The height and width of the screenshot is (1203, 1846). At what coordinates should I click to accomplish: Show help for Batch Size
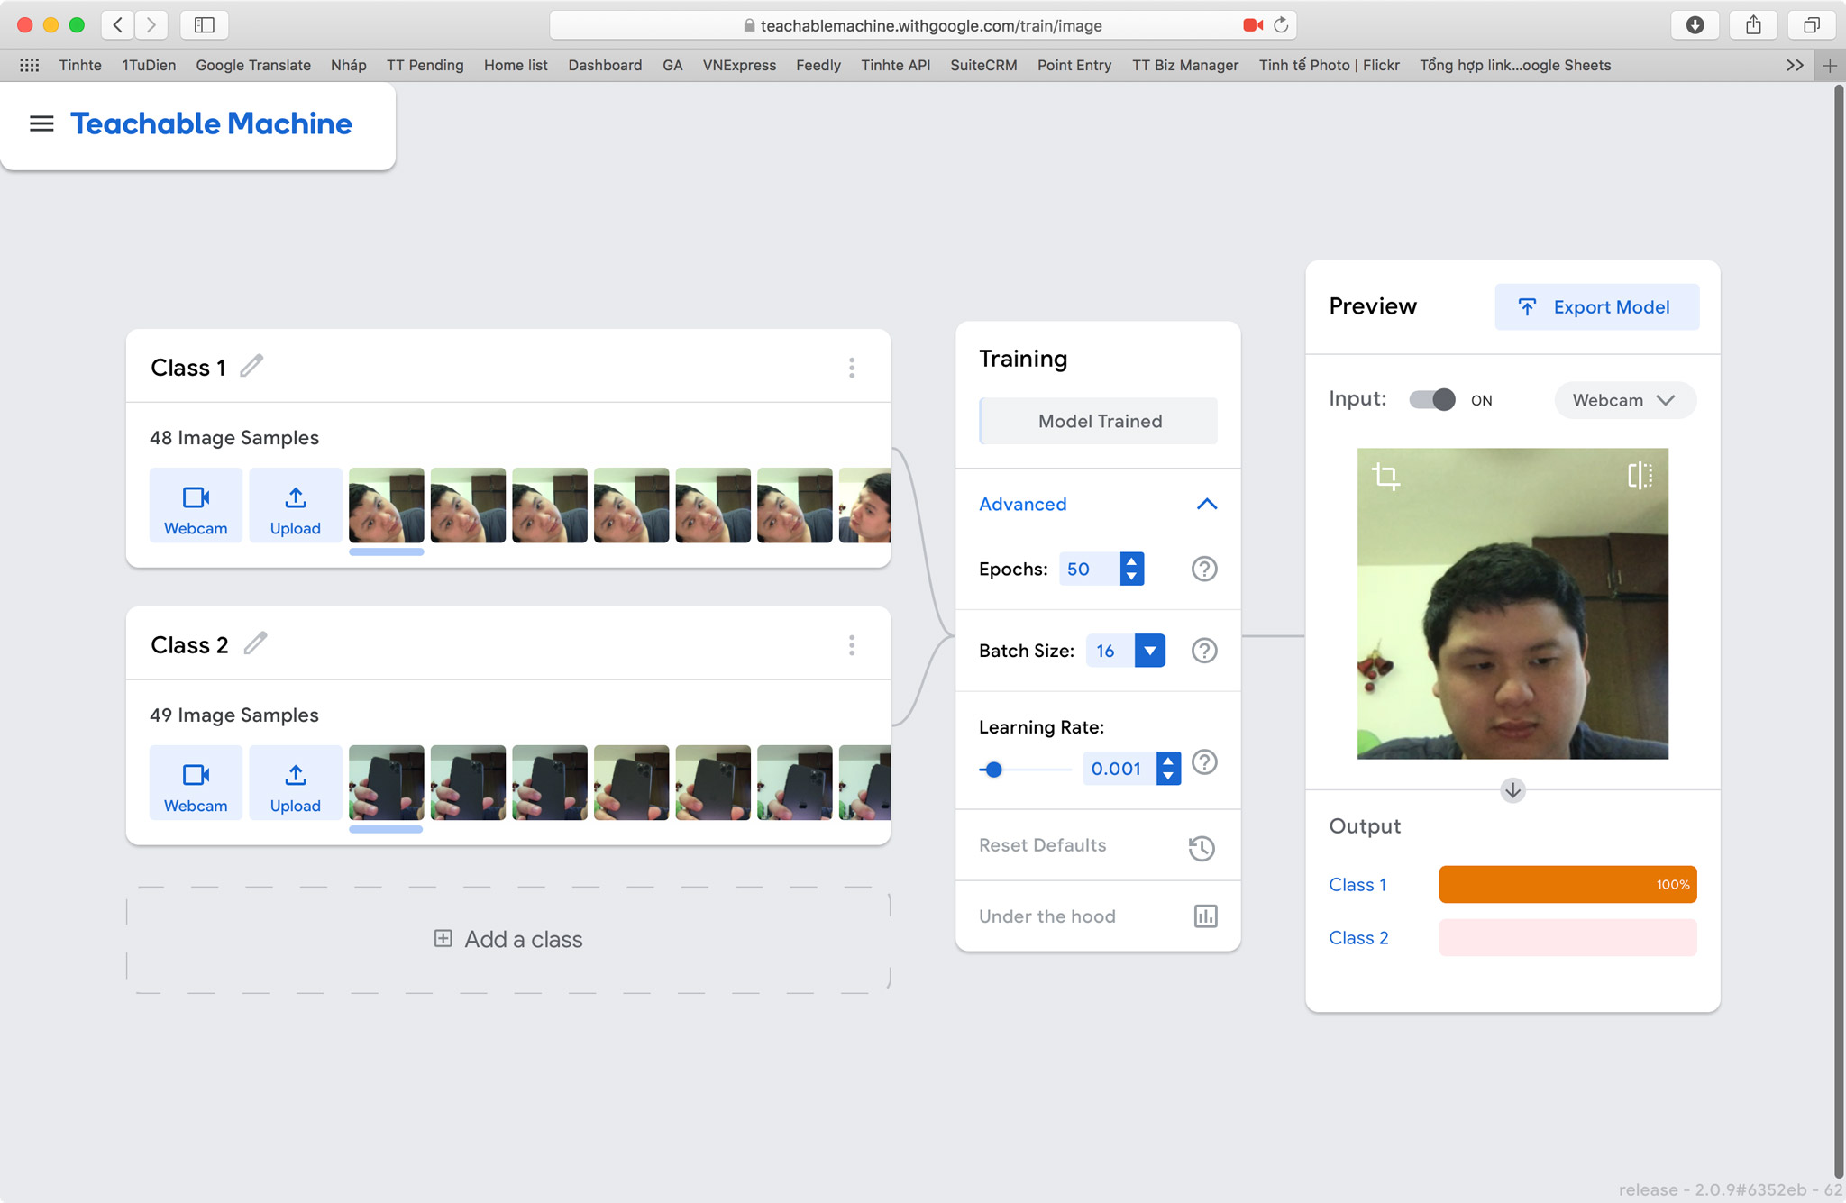1204,651
